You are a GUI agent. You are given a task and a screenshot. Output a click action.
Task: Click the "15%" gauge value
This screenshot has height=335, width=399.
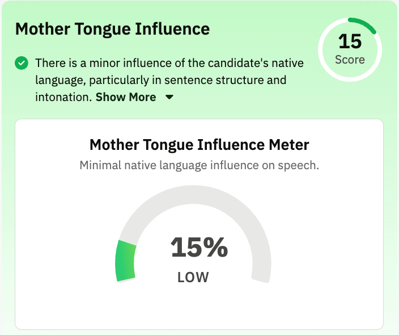(199, 248)
